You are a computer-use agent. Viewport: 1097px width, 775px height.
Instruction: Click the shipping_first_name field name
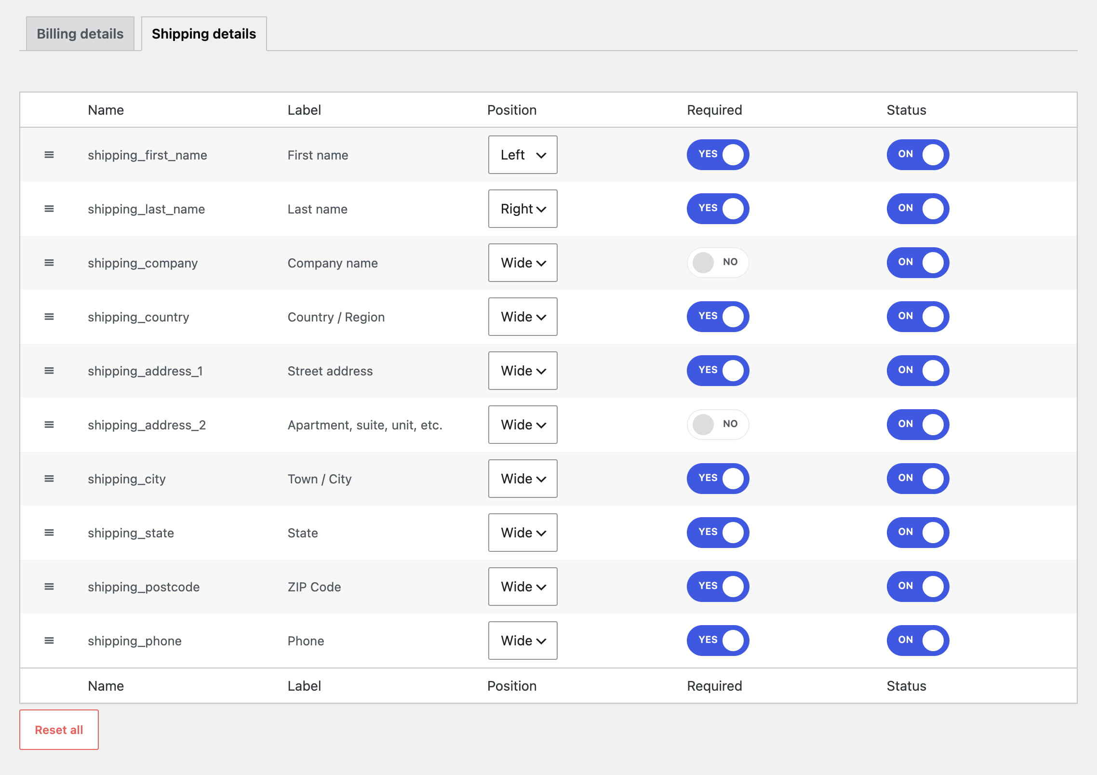click(147, 155)
